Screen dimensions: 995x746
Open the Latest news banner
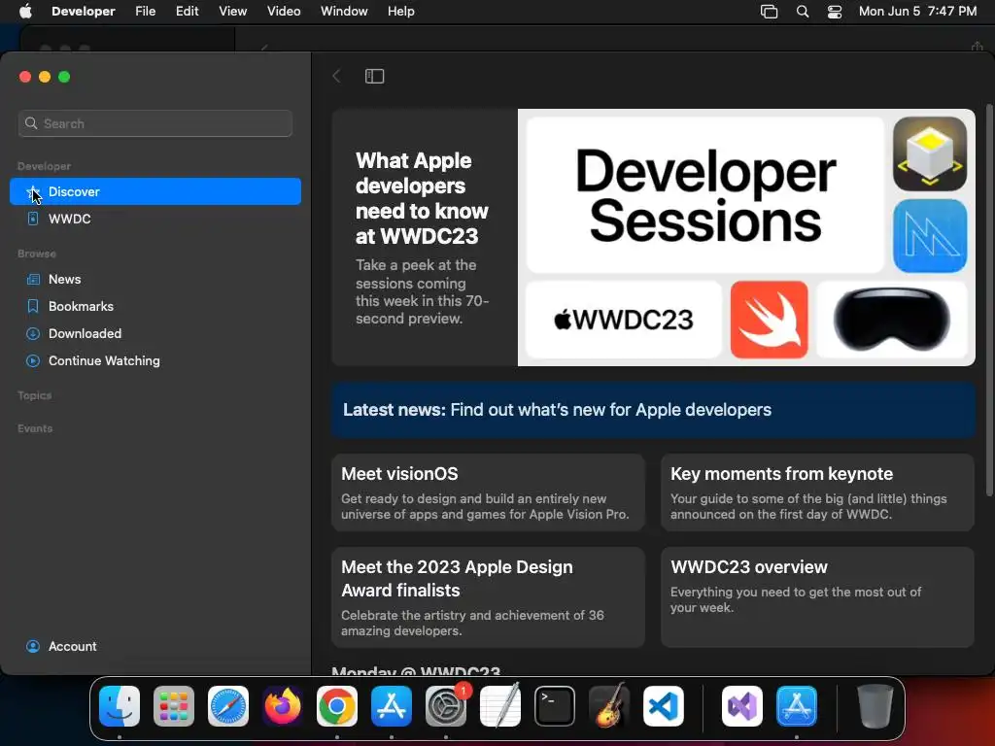(653, 410)
